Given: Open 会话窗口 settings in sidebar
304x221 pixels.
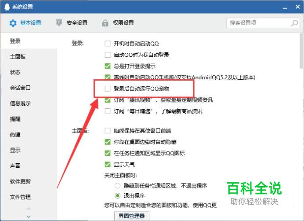Looking at the screenshot, I should click(29, 88).
